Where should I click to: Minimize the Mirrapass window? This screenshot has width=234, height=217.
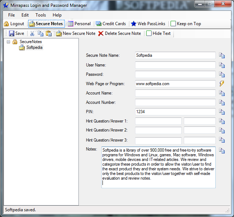pos(200,4)
